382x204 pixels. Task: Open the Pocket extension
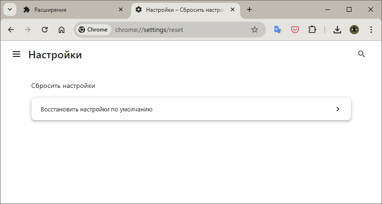[x=295, y=30]
